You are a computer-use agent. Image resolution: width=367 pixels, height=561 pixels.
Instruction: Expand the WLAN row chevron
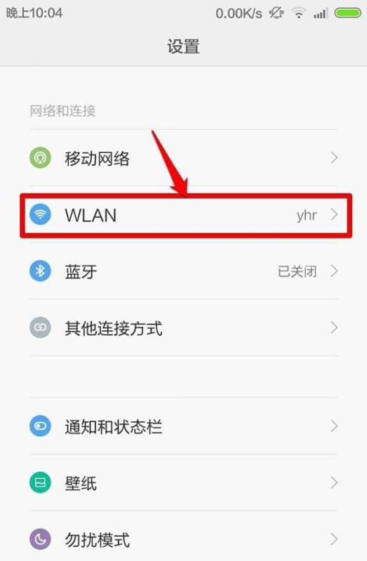334,215
